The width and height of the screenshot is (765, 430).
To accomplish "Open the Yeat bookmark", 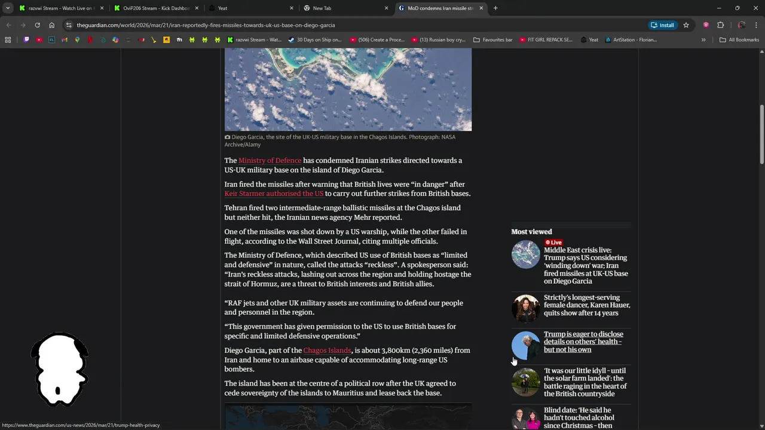I will coord(589,40).
